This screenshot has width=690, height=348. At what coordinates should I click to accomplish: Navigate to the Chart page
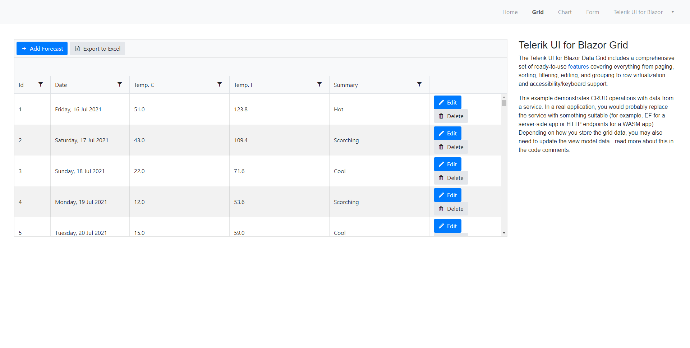pyautogui.click(x=565, y=12)
